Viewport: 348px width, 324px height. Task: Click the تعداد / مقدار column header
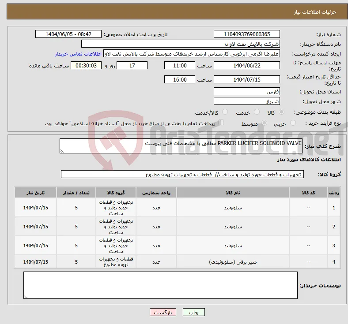(x=76, y=193)
